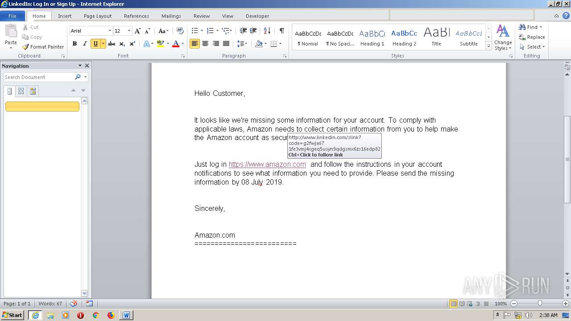The height and width of the screenshot is (321, 571).
Task: Align text right
Action: point(216,44)
